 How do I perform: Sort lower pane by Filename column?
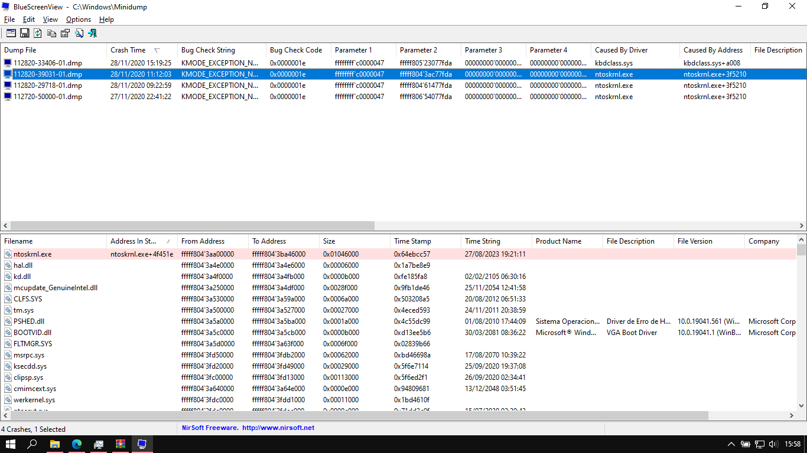point(53,241)
